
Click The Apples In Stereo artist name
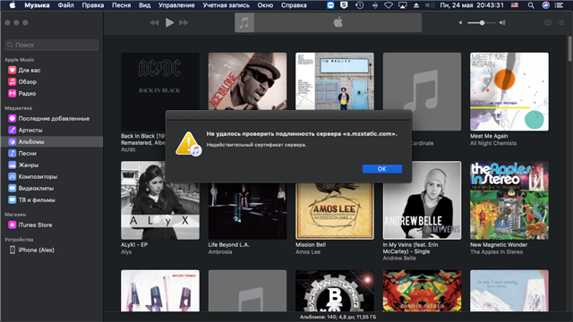496,252
